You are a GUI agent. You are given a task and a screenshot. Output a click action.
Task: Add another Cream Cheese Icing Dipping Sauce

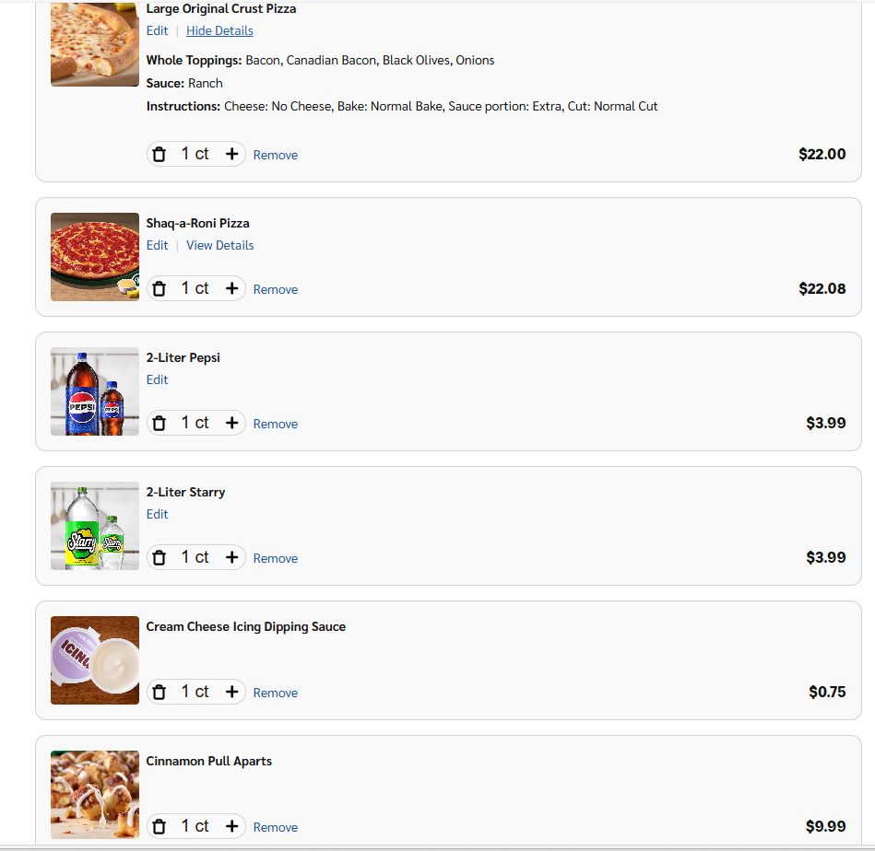pos(231,693)
